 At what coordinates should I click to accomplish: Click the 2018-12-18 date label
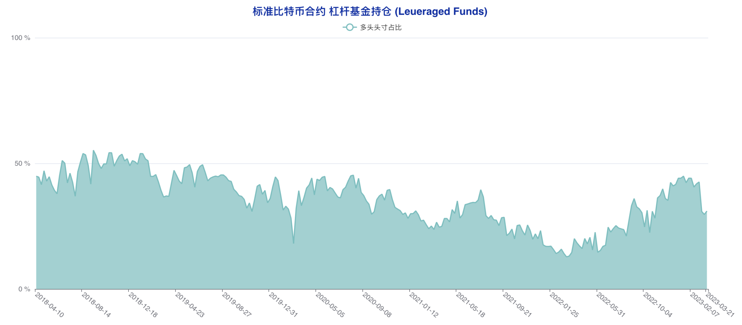click(x=143, y=305)
